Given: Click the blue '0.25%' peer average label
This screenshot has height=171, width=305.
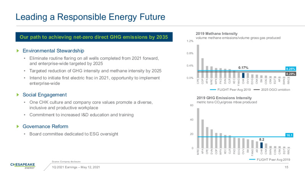Looking at the screenshot, I should (x=291, y=69).
